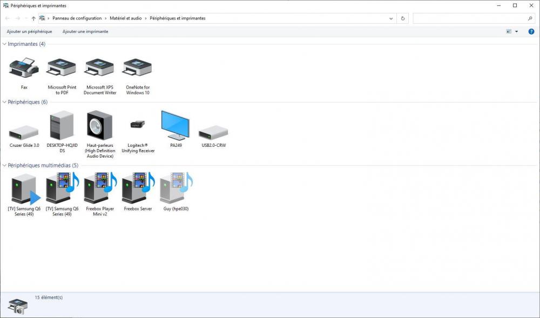
Task: Click the devices and printers status bar icon
Action: coord(18,306)
